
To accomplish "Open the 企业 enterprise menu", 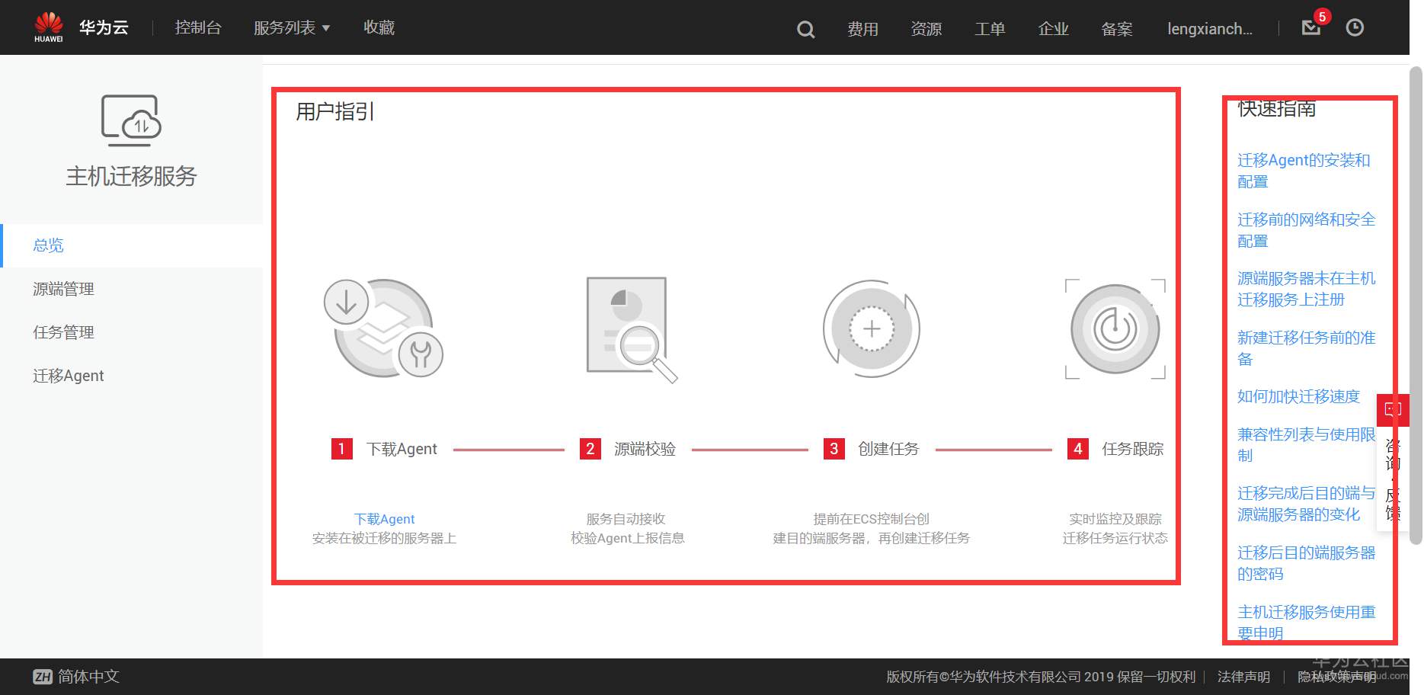I will click(x=1054, y=29).
